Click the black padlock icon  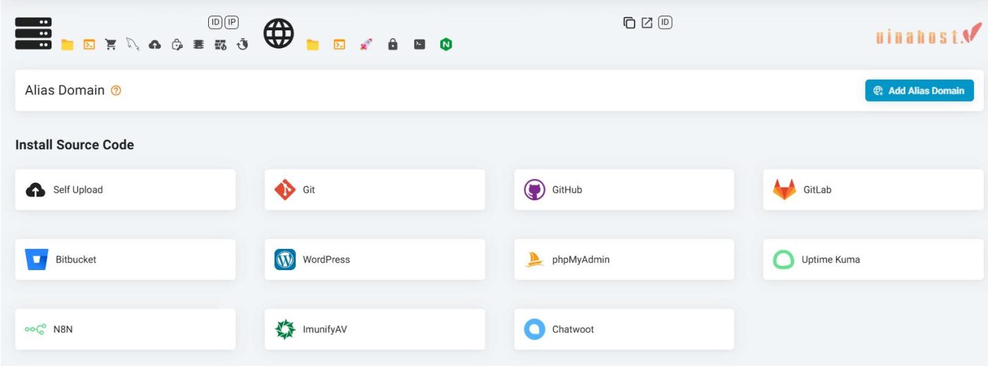pyautogui.click(x=393, y=44)
